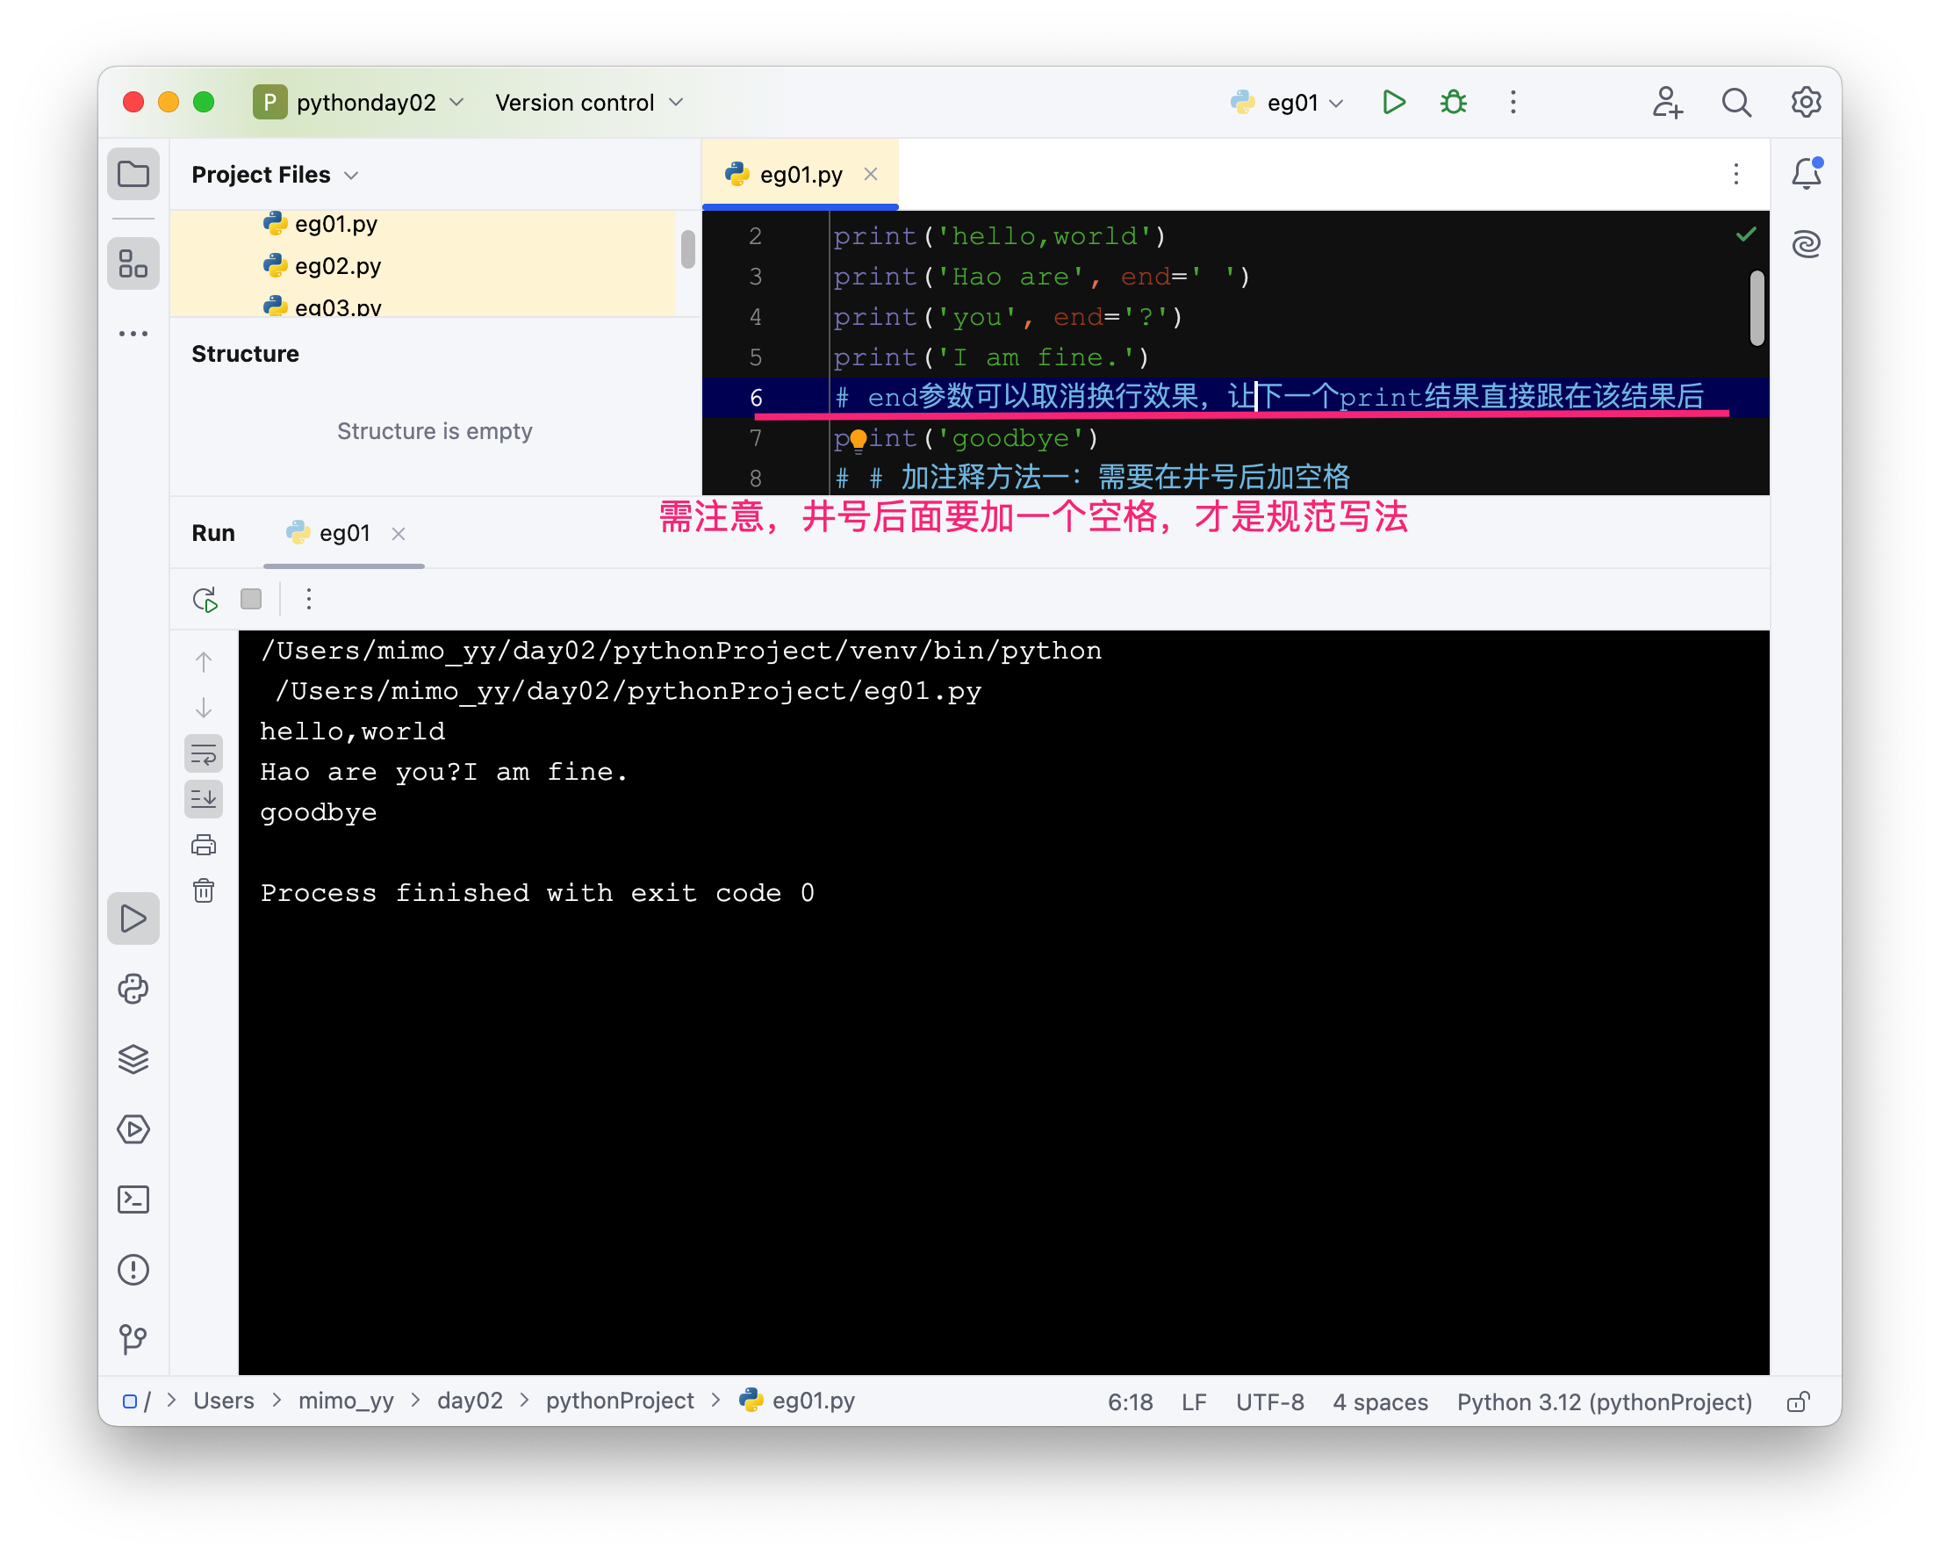
Task: Open Code With Me user icon
Action: pyautogui.click(x=1666, y=103)
